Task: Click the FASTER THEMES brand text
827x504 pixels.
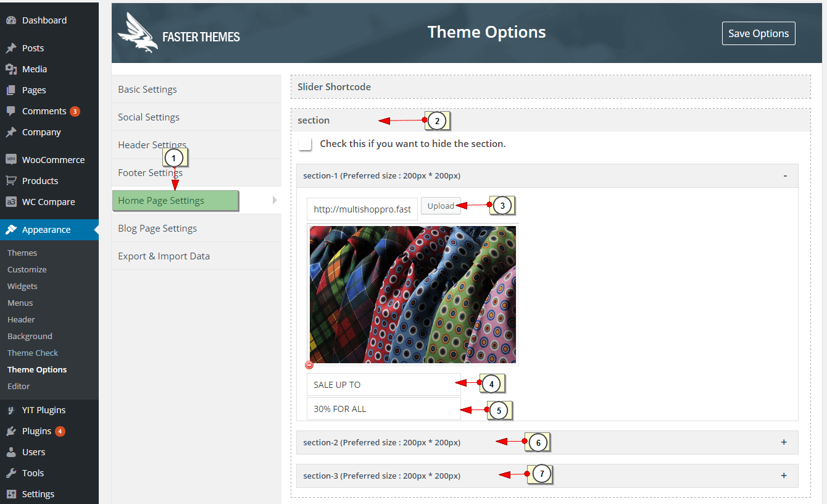Action: 201,37
